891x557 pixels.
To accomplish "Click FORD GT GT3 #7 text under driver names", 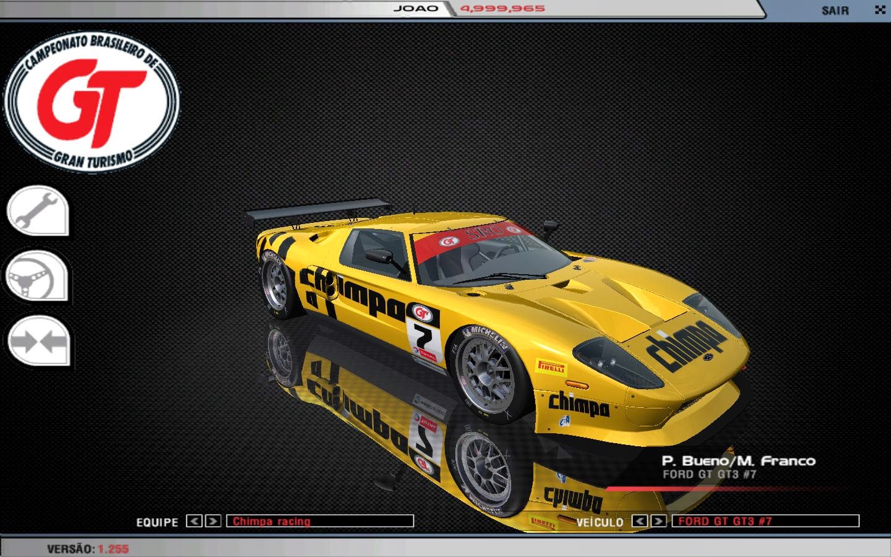I will [710, 475].
